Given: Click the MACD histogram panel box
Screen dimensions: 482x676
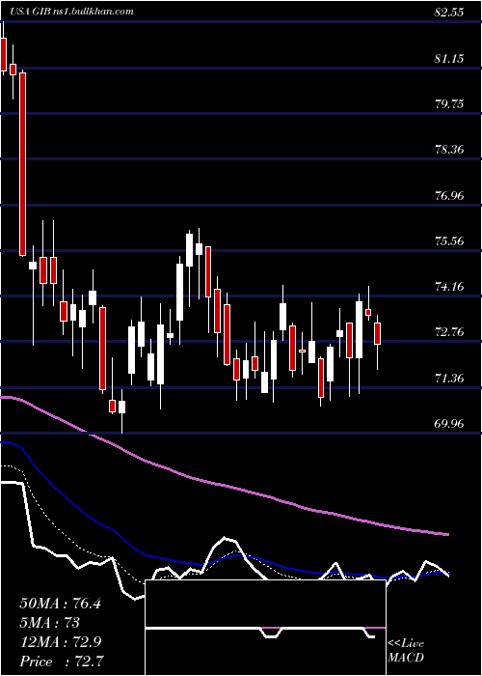Looking at the screenshot, I should (265, 628).
